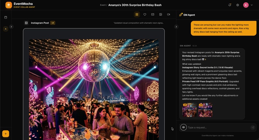Open the disco ball party image preview
259x140 pixels.
point(94,89)
